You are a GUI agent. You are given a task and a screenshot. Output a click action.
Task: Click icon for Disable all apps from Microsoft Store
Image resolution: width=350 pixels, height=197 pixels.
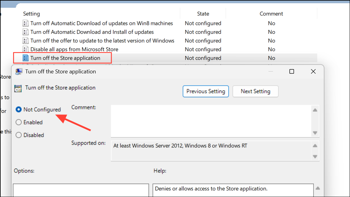[x=26, y=49]
